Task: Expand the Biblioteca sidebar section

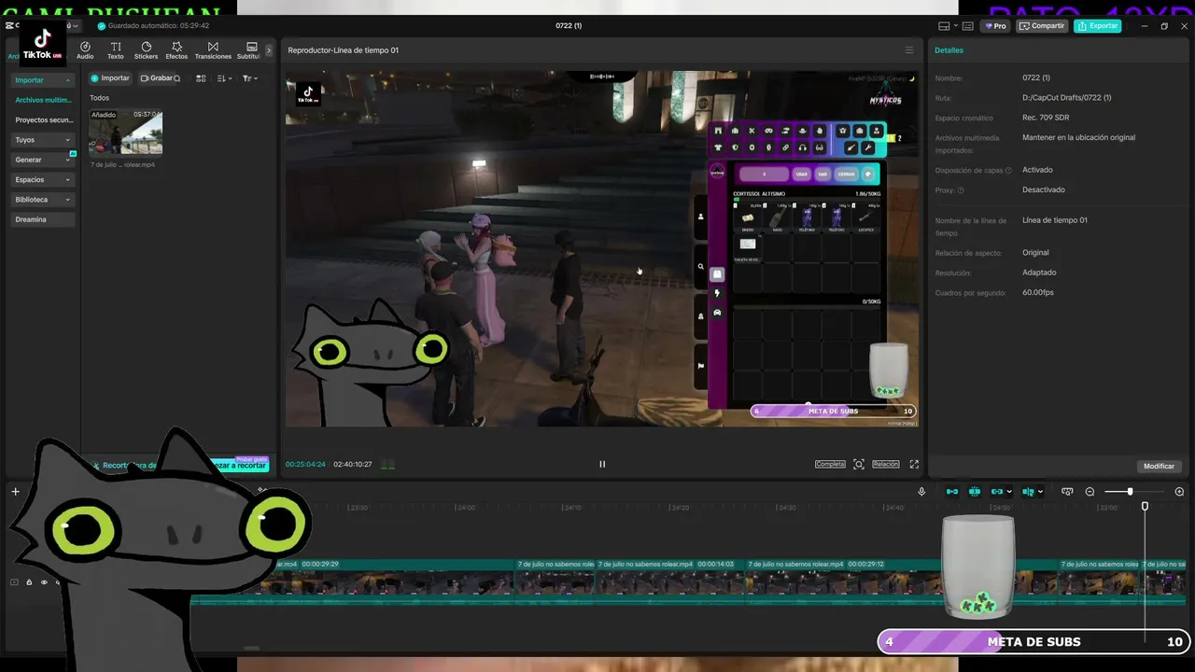Action: 43,200
